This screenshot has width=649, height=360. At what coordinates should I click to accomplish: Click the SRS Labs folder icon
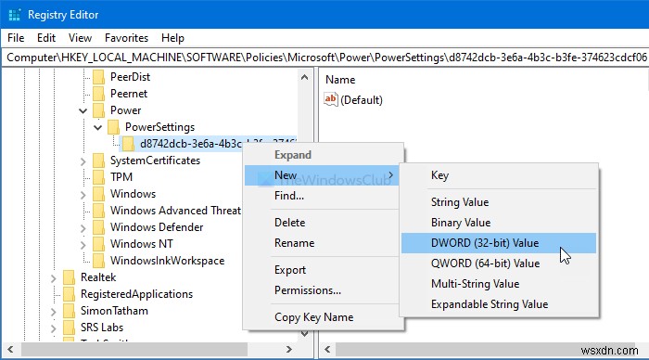pos(70,328)
